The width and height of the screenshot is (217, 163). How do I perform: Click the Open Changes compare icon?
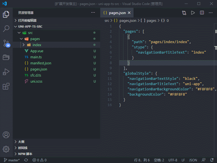coord(184,13)
